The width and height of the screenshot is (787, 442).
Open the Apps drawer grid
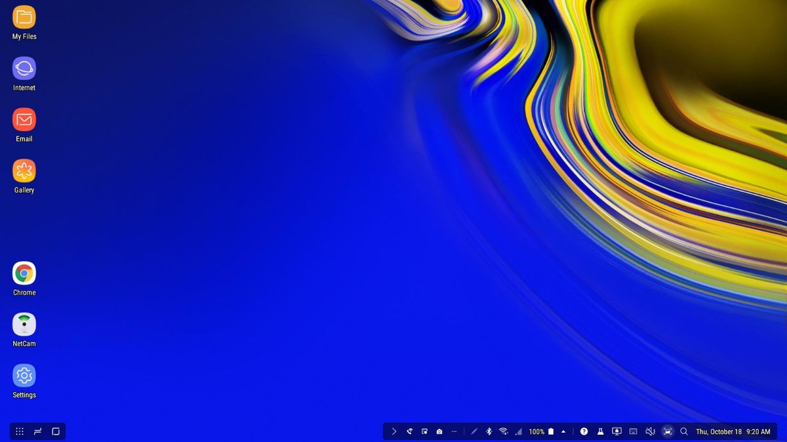19,431
